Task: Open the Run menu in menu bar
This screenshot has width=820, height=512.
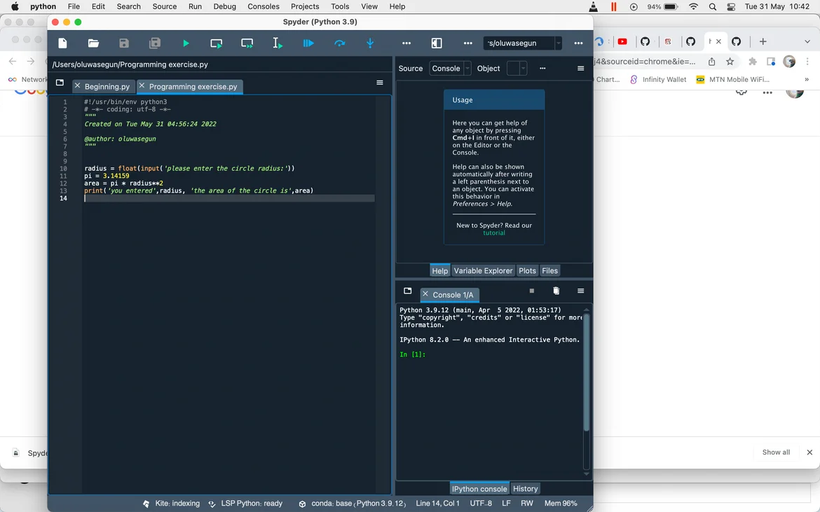Action: [195, 6]
